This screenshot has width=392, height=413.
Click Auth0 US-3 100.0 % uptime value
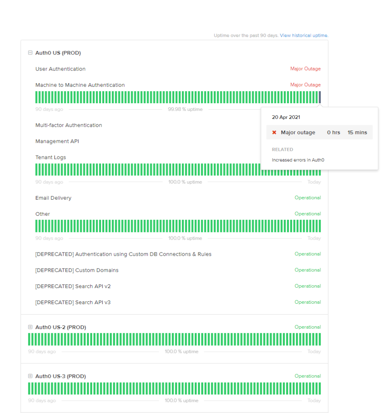(x=181, y=400)
